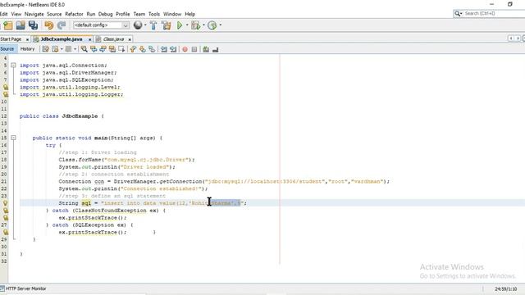This screenshot has width=525, height=295.
Task: Open the Edit menu
Action: (3, 14)
